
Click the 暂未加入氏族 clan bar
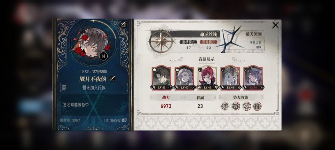pyautogui.click(x=94, y=88)
